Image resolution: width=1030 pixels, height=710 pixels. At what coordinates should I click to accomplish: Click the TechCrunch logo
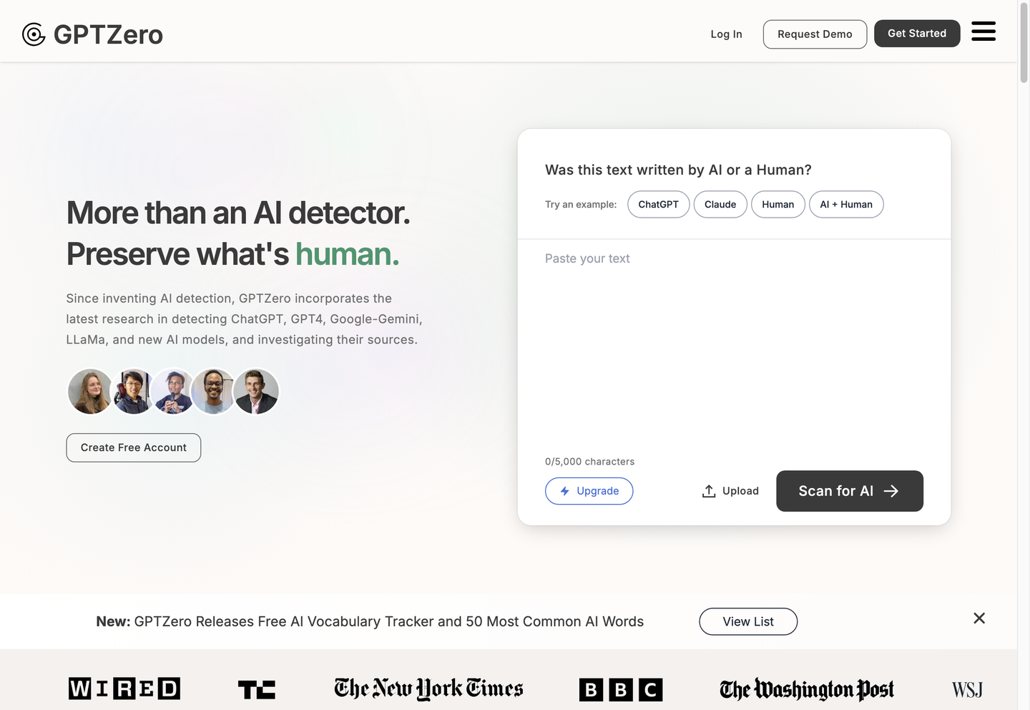pyautogui.click(x=256, y=689)
